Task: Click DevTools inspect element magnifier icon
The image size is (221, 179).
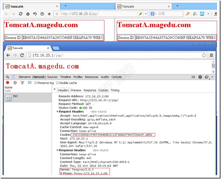Action: pos(7,77)
